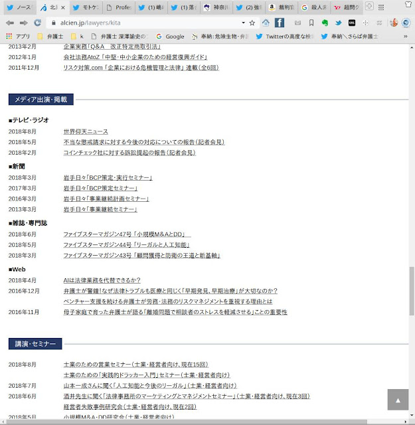Open the Twitterの高度な検索 bookmark

pos(285,37)
